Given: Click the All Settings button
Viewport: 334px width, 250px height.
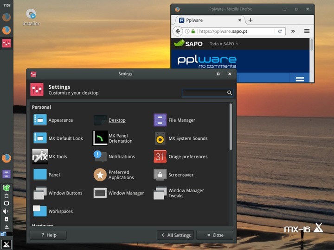Looking at the screenshot, I should pyautogui.click(x=175, y=235).
